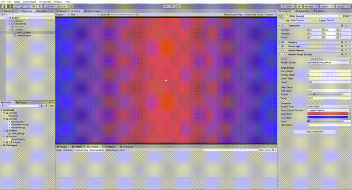Image resolution: width=352 pixels, height=190 pixels.
Task: Select the Hand tool in the toolbar
Action: [4, 6]
